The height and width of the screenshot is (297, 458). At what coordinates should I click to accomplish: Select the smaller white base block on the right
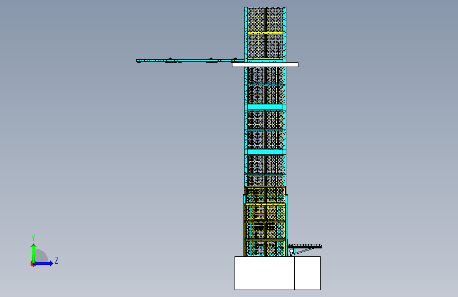(x=307, y=273)
